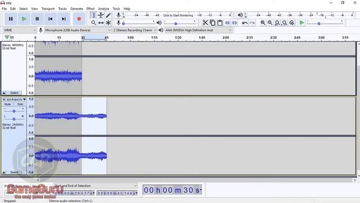Open the View menu
The image size is (360, 203).
(34, 9)
